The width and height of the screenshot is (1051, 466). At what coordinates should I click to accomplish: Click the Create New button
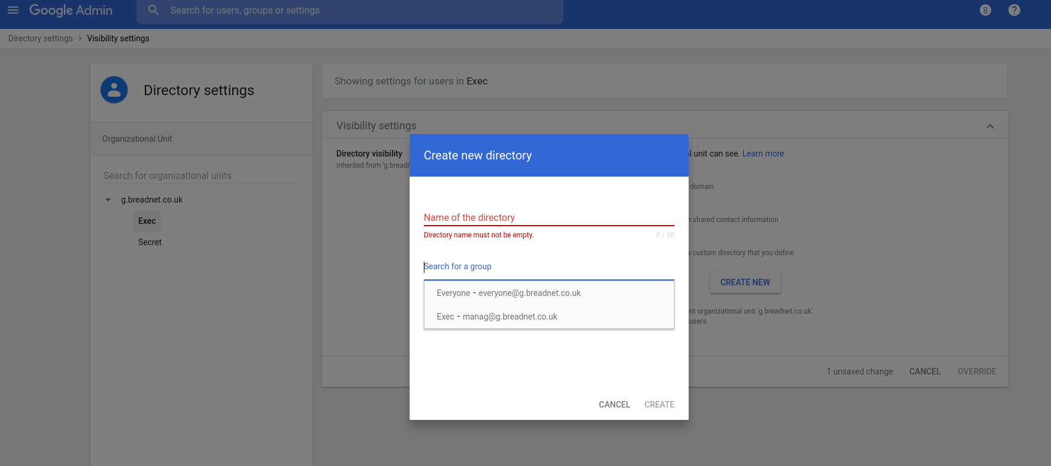pyautogui.click(x=745, y=282)
